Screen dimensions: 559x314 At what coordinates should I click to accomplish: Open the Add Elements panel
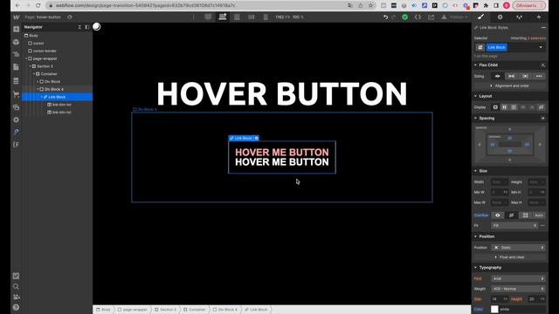pos(17,29)
